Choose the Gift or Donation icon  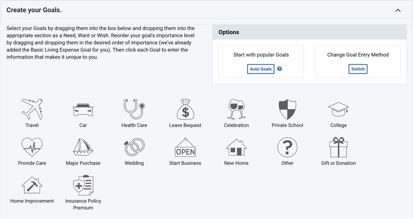click(338, 147)
